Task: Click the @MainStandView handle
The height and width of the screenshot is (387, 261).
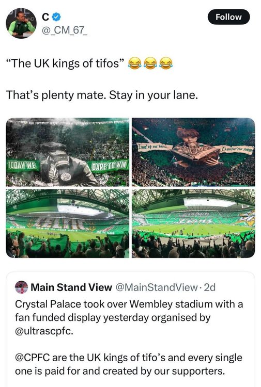Action: 157,287
